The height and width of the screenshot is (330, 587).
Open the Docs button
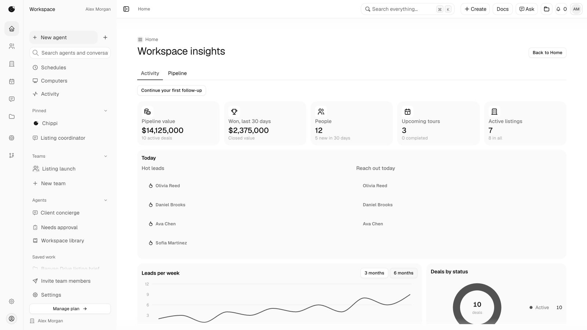[x=503, y=9]
